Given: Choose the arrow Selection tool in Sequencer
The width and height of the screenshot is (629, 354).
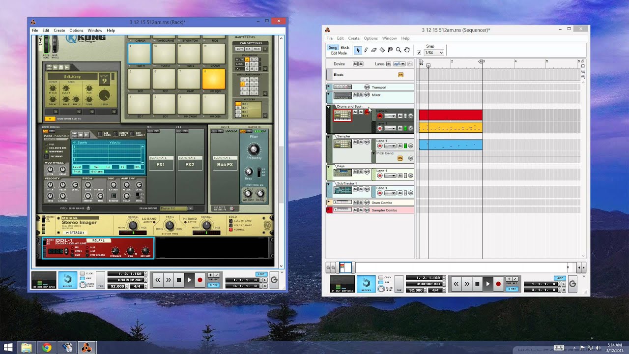Looking at the screenshot, I should [x=358, y=50].
